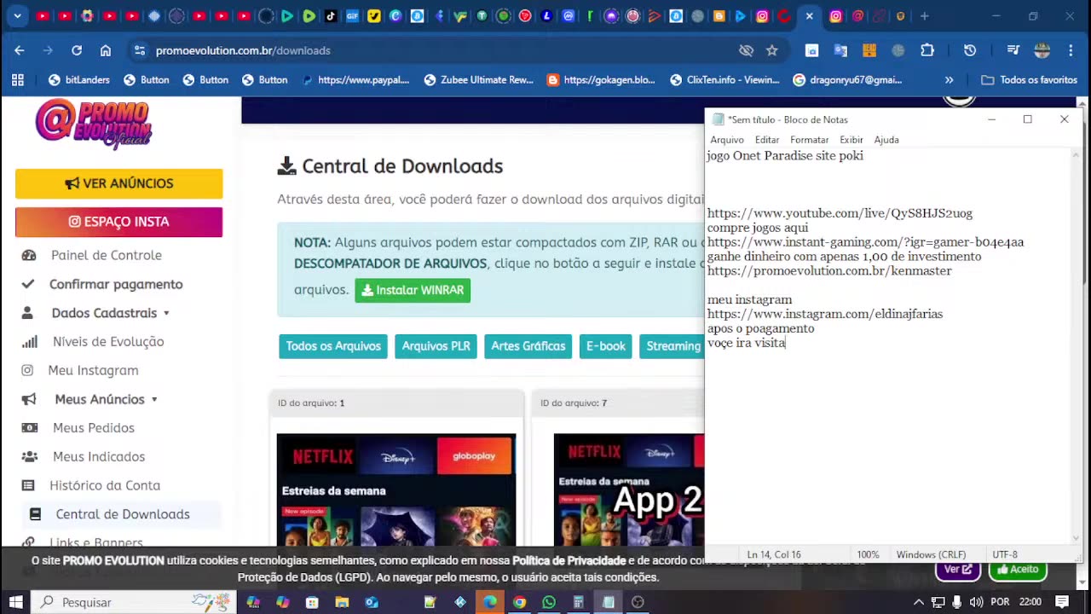
Task: Open a new browser tab
Action: tap(924, 16)
